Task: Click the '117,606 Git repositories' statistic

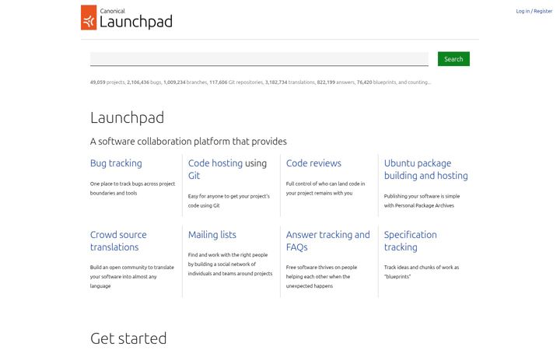Action: [236, 82]
